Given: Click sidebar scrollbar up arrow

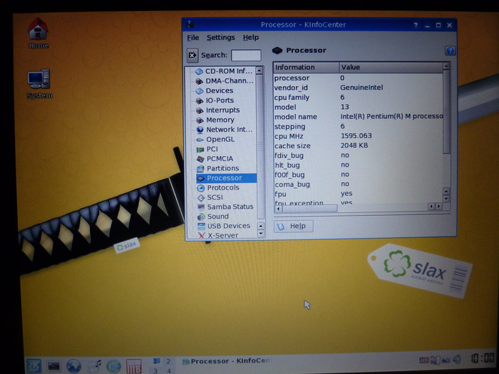Looking at the screenshot, I should point(259,71).
